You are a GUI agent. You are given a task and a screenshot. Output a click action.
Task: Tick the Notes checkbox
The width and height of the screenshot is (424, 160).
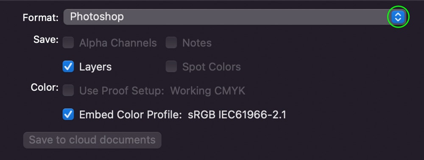tap(171, 43)
